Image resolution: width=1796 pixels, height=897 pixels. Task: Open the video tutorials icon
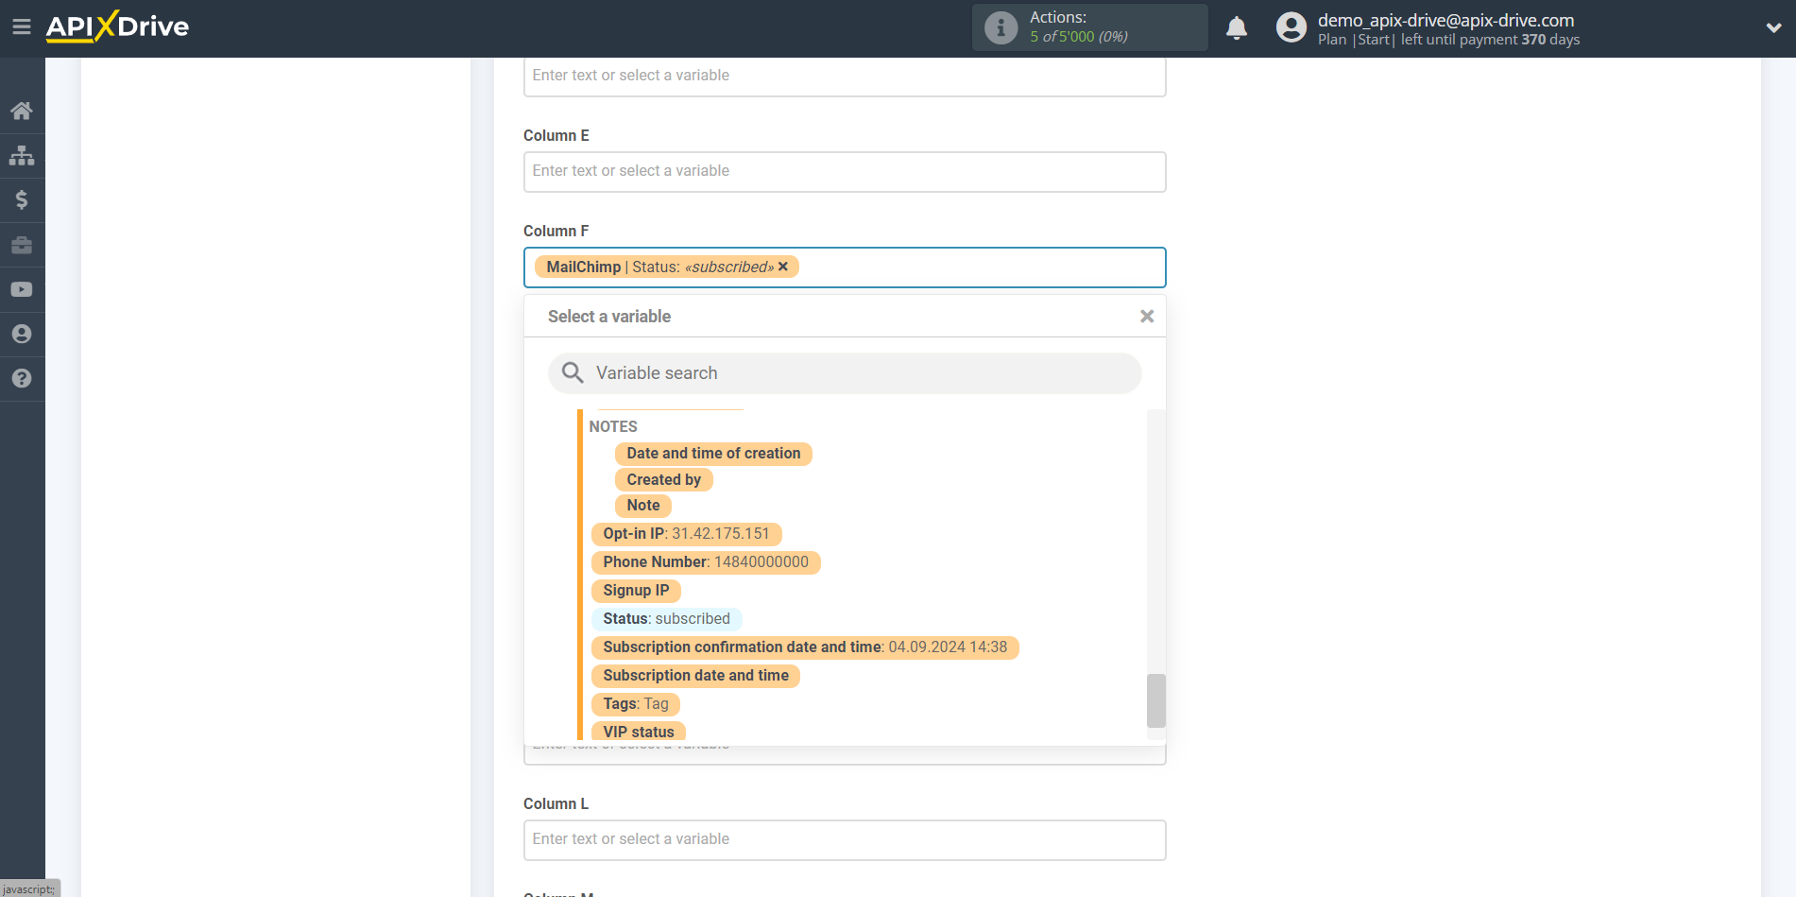[22, 289]
